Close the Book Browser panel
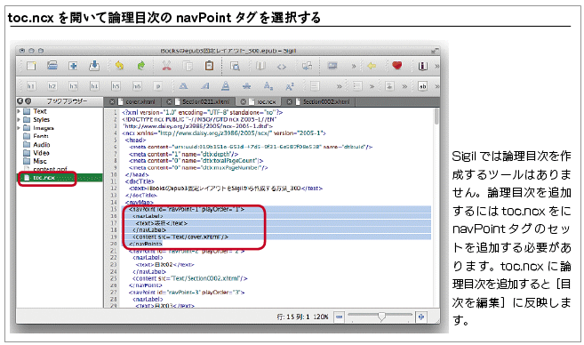The height and width of the screenshot is (345, 584). point(20,101)
